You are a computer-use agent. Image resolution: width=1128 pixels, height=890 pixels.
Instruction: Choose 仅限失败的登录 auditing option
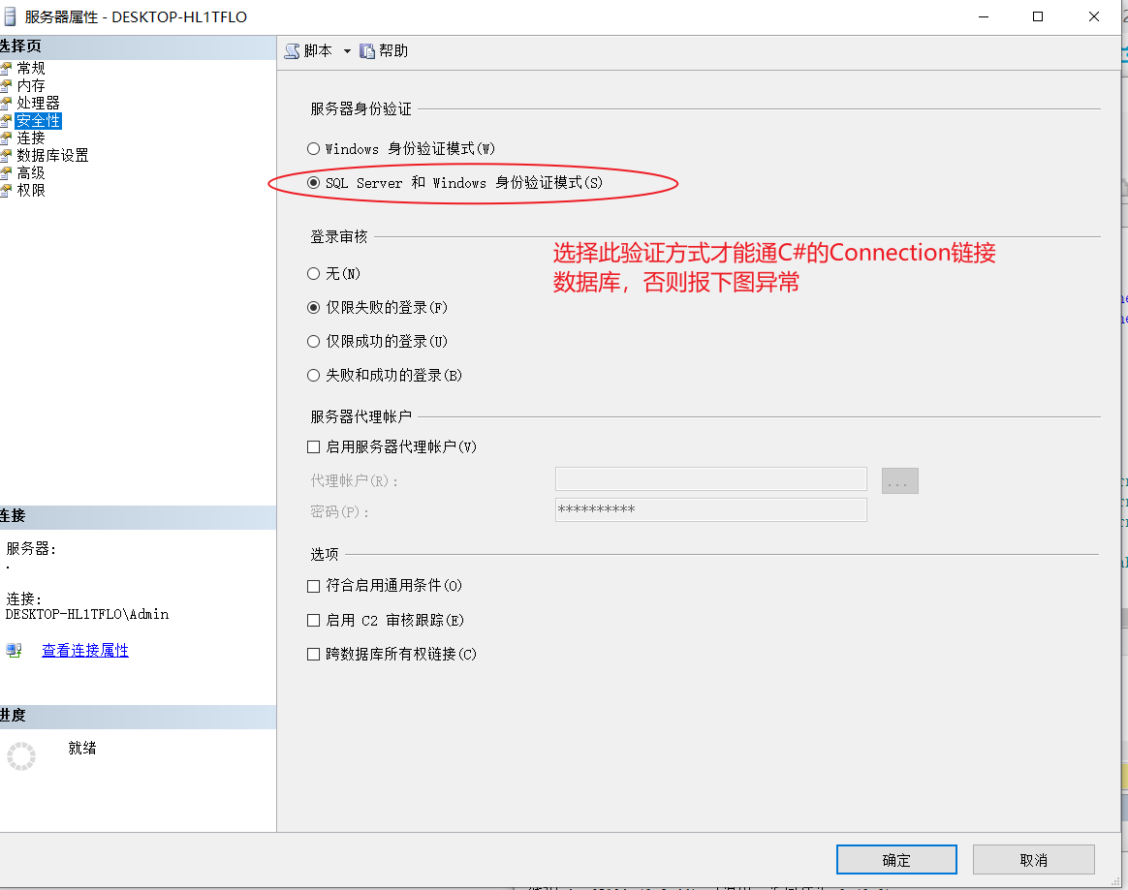point(313,308)
